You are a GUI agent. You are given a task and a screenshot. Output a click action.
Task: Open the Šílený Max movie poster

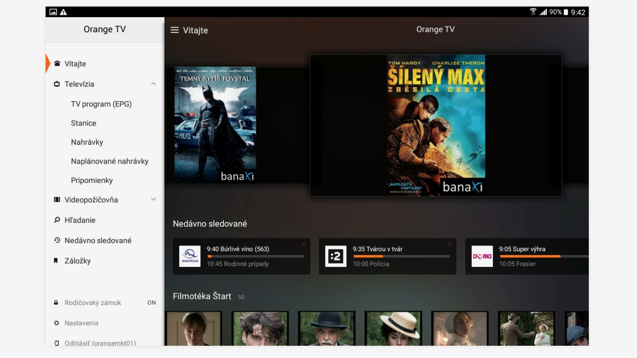coord(435,125)
